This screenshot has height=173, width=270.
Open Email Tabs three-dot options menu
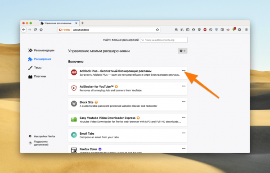[184, 133]
